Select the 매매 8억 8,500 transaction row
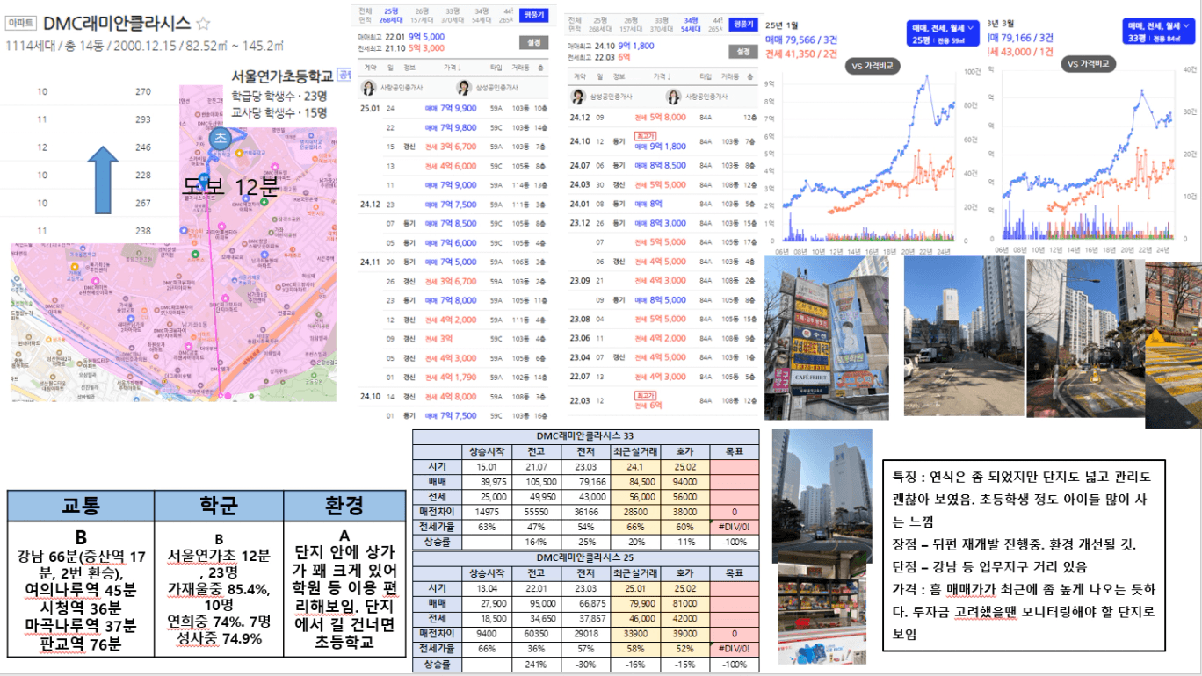The height and width of the screenshot is (676, 1202). tap(663, 165)
